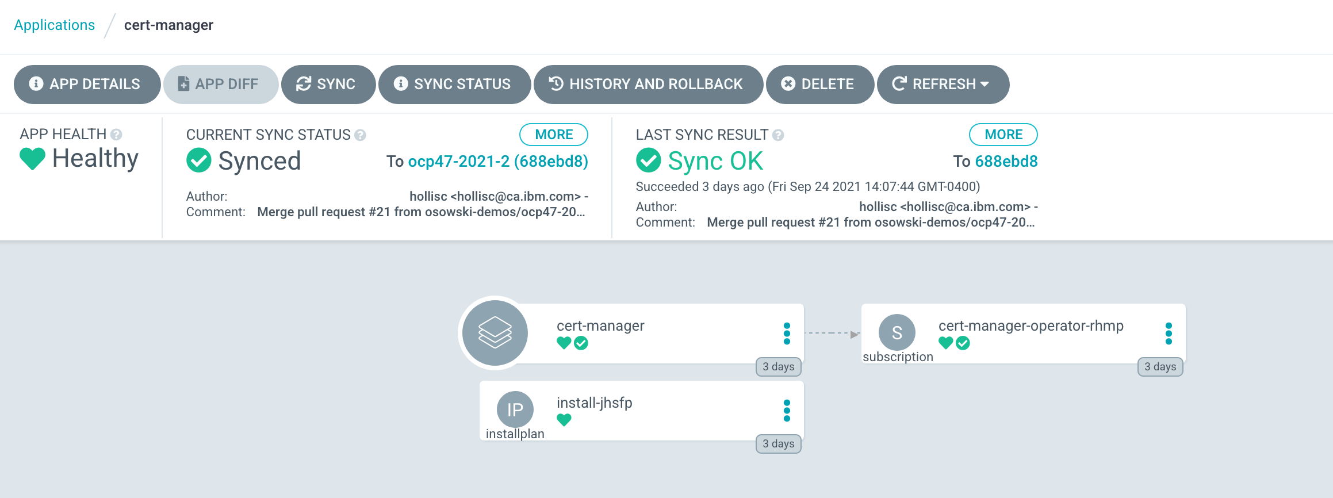Open the APP DETAILS panel
The width and height of the screenshot is (1333, 498).
tap(87, 85)
